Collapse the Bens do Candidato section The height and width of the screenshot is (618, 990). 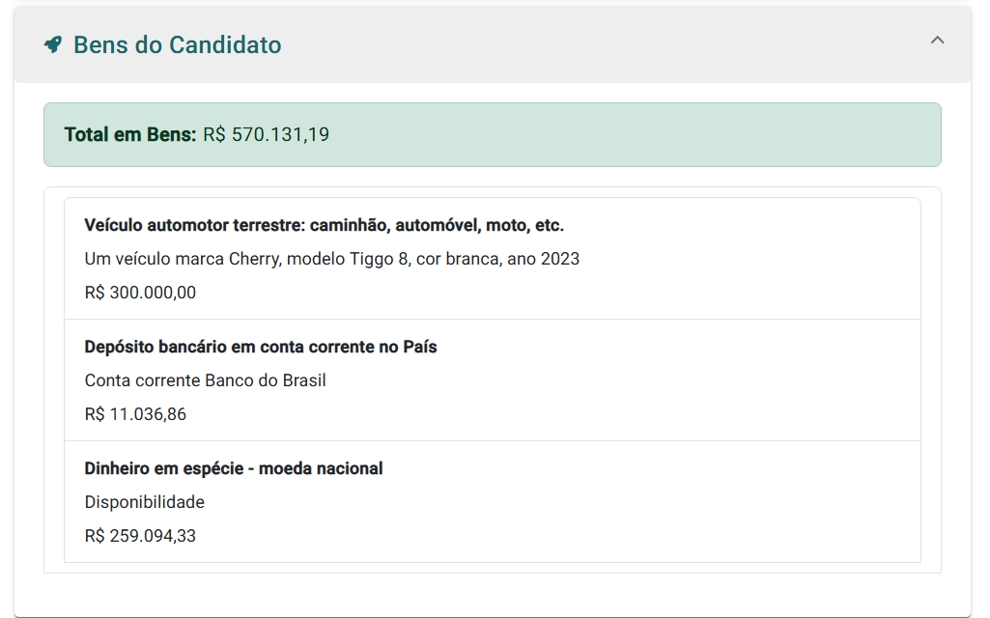click(935, 41)
